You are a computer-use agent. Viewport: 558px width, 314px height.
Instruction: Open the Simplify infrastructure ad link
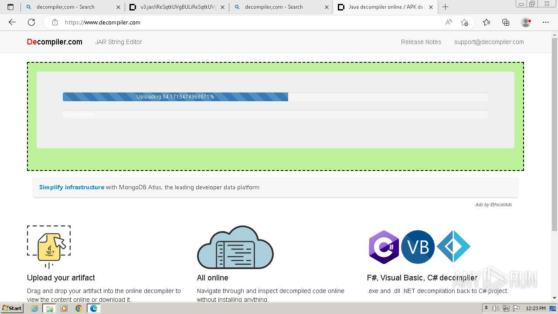pyautogui.click(x=71, y=187)
